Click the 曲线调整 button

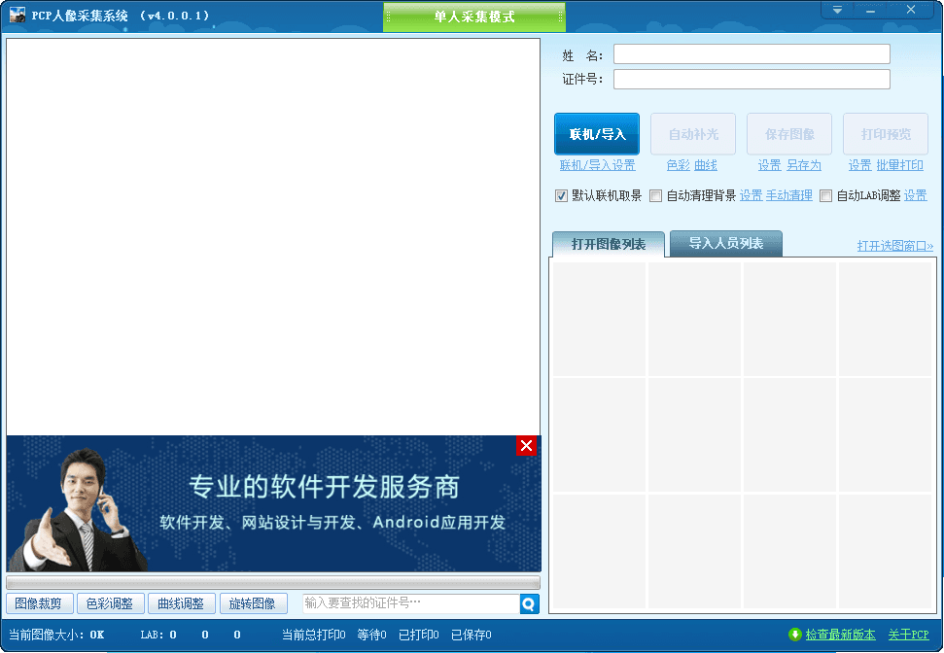tap(181, 603)
